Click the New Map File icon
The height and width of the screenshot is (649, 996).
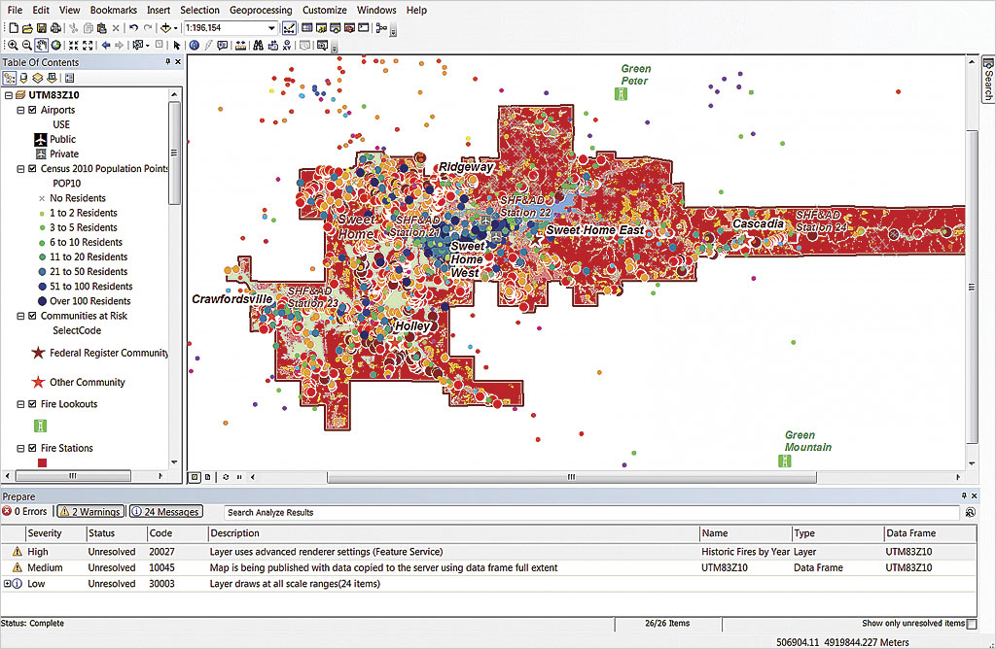pos(14,28)
